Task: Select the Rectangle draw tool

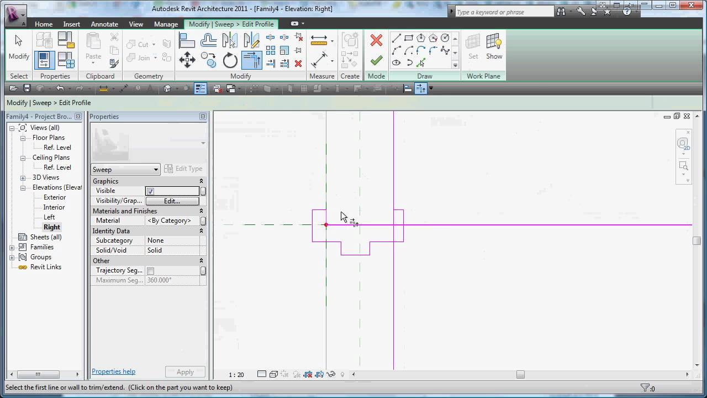Action: pos(409,38)
